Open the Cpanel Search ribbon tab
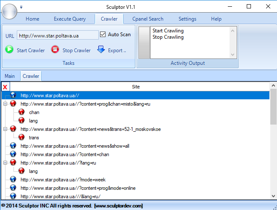Screen dimensions: 277x210 (x=148, y=19)
